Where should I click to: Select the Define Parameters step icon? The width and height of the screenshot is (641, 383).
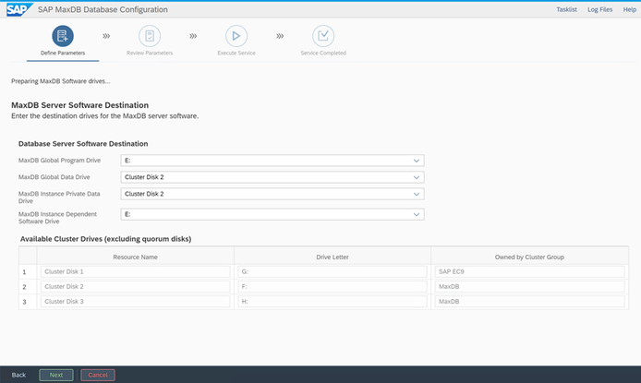pos(63,36)
